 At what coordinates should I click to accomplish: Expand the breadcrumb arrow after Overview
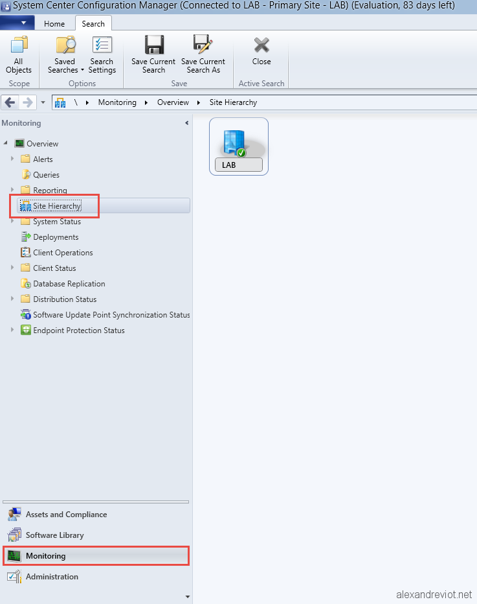pos(199,102)
